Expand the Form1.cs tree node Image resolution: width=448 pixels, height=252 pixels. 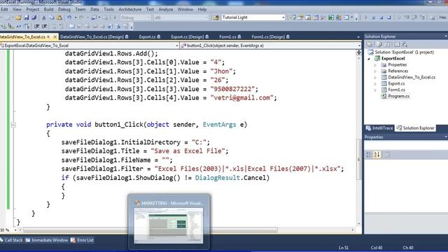point(375,90)
